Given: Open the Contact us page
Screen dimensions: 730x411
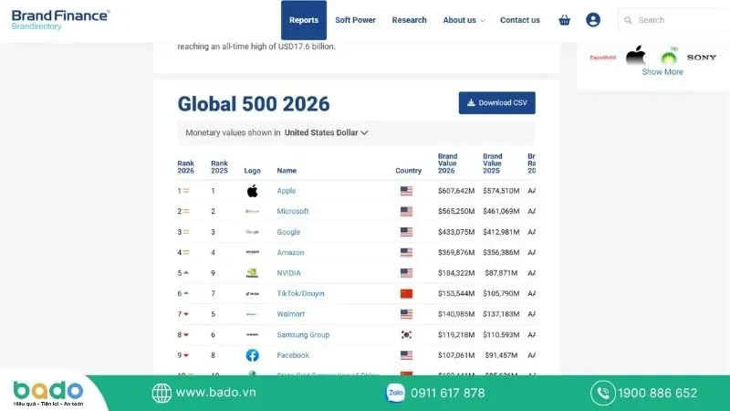Looking at the screenshot, I should click(x=520, y=20).
